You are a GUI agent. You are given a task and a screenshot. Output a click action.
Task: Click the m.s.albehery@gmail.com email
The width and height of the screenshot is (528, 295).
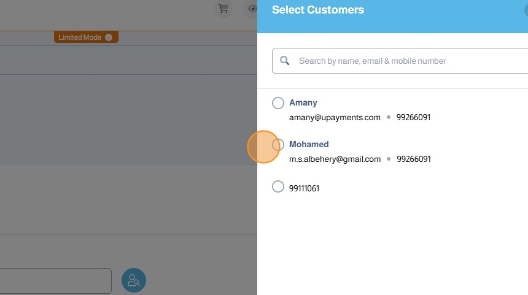335,159
